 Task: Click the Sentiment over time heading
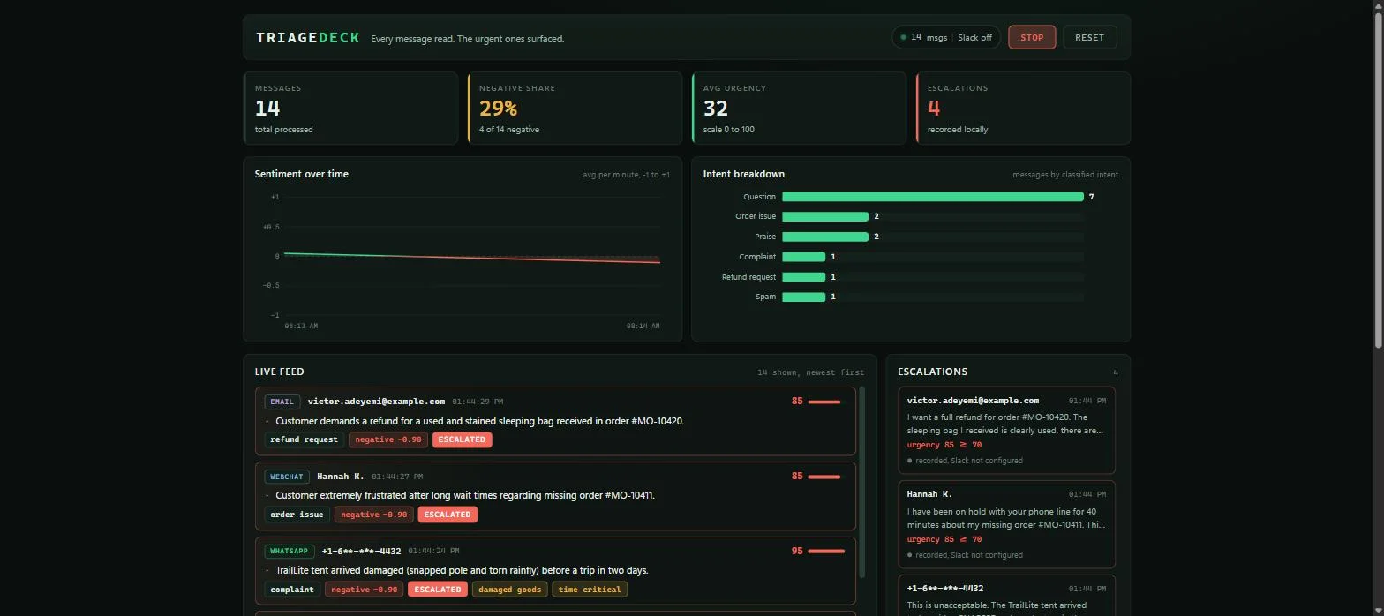(301, 174)
